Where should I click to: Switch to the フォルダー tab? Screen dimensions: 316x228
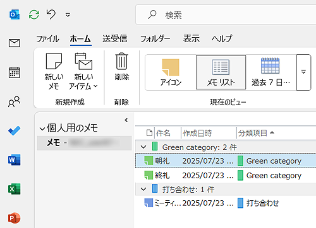(155, 39)
